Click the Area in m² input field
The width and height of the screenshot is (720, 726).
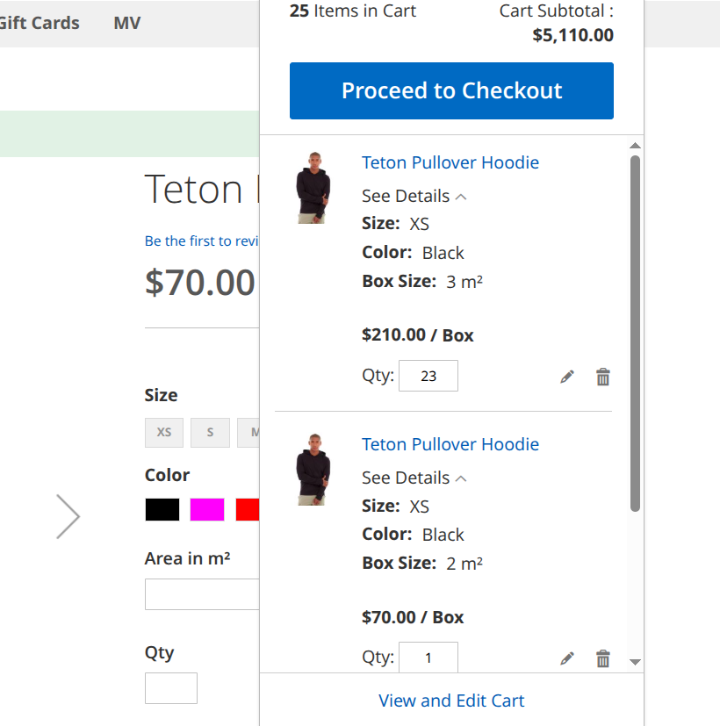(202, 594)
